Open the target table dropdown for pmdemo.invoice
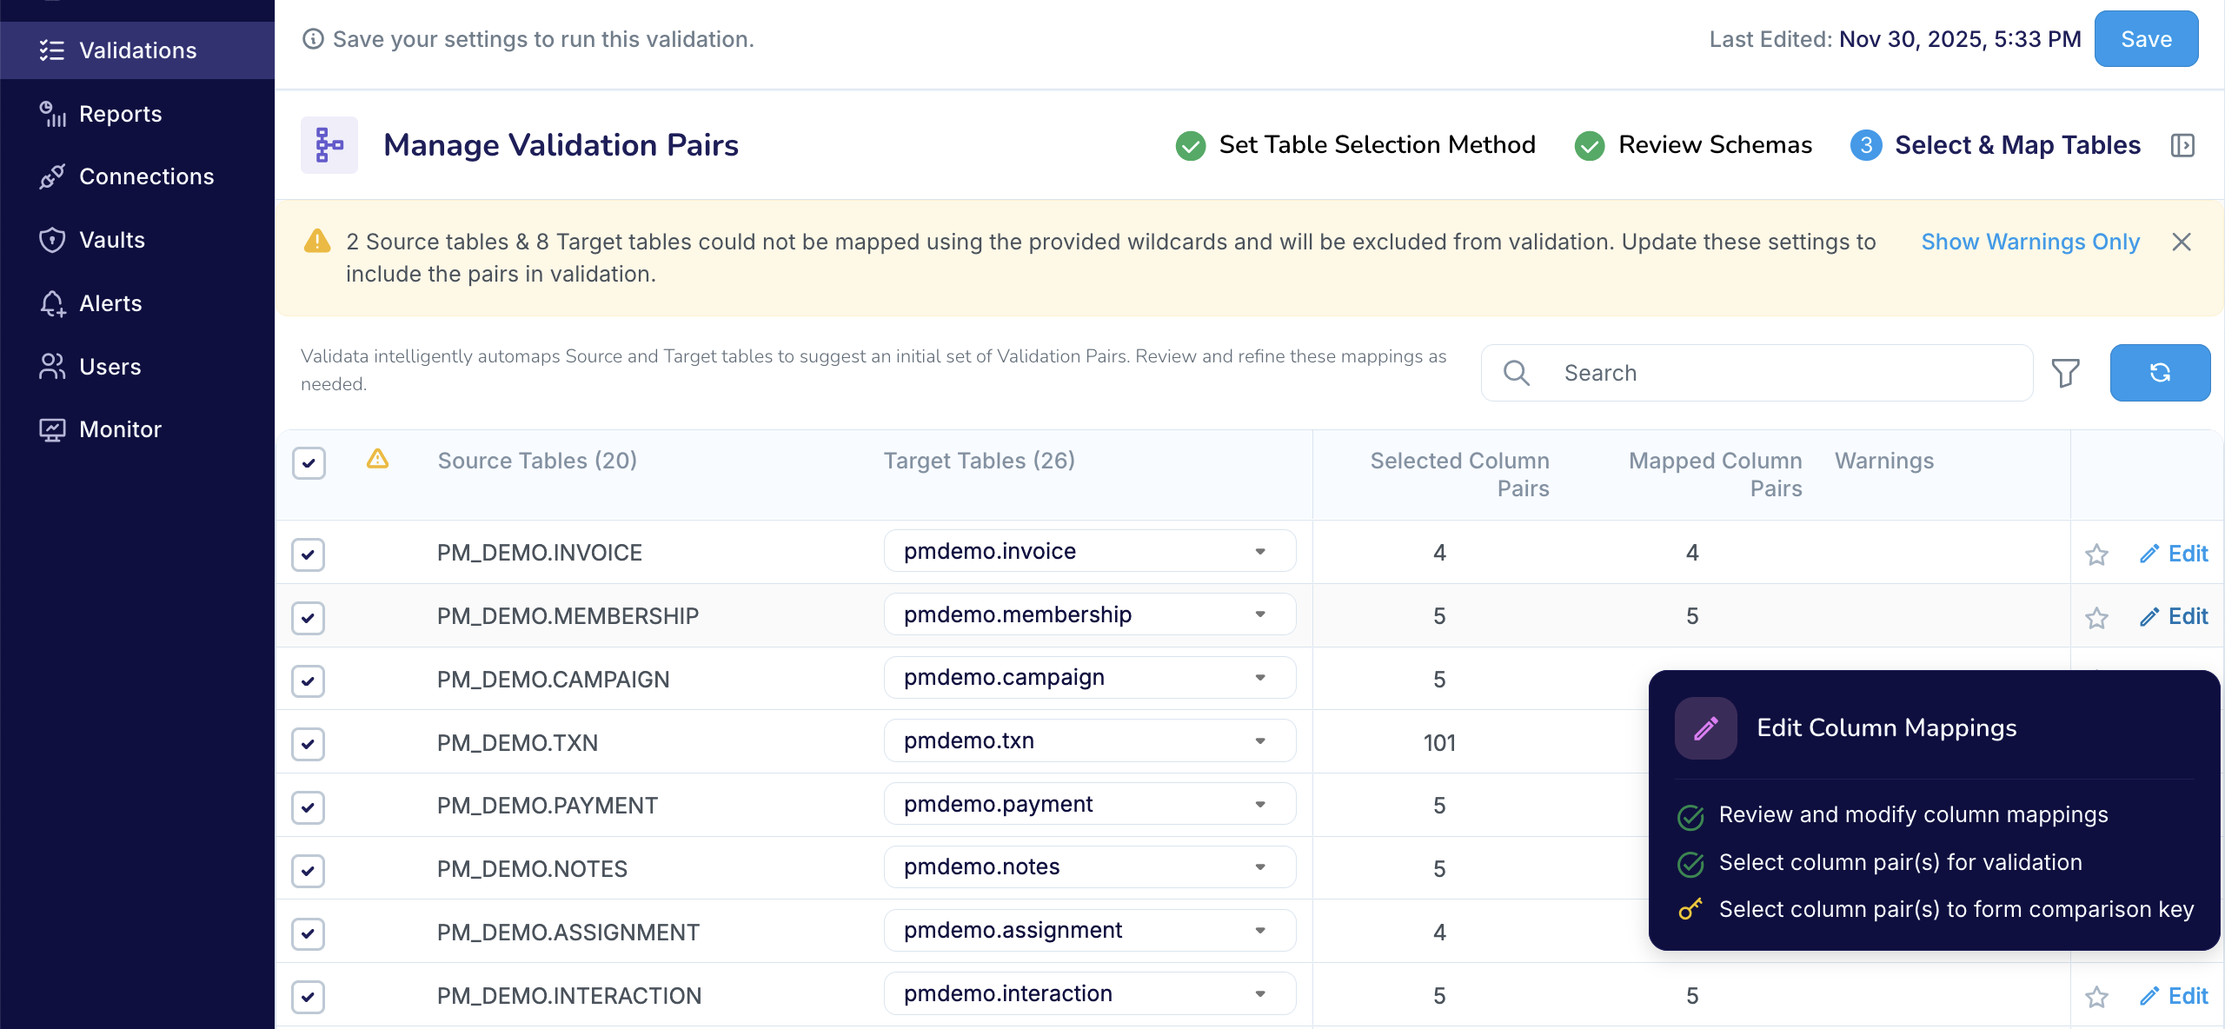 (x=1260, y=550)
